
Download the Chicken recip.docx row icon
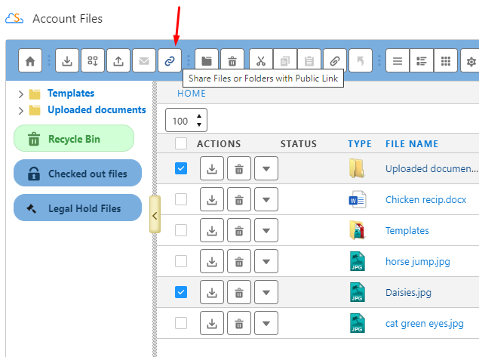pyautogui.click(x=212, y=200)
